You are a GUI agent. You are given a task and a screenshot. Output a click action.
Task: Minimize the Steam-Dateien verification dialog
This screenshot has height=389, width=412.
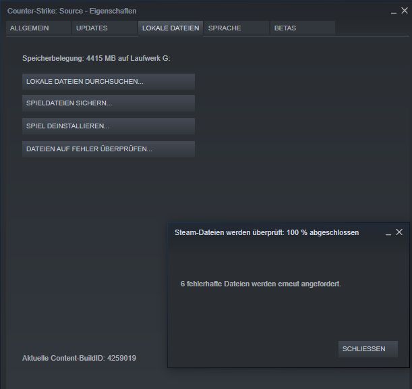(x=388, y=234)
